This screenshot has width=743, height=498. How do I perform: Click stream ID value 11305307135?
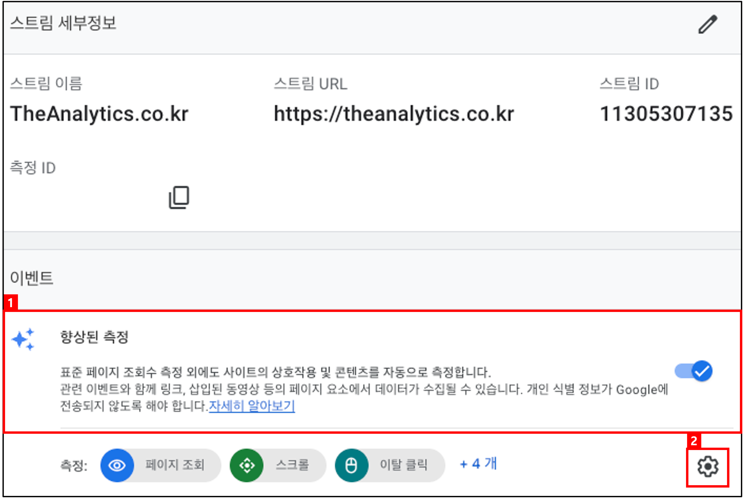[666, 114]
